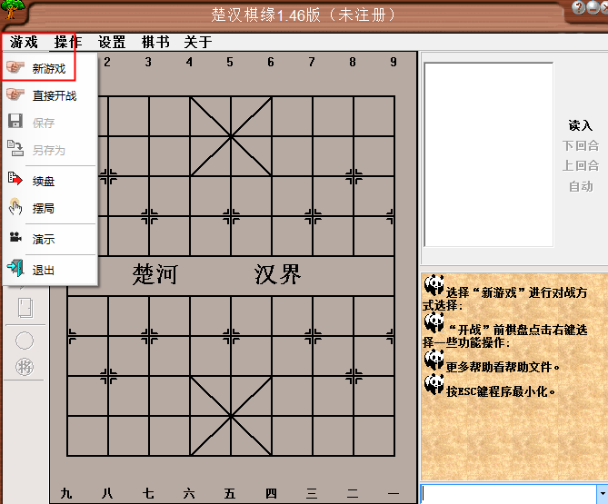Open the 游戏 menu
The image size is (608, 504).
click(x=24, y=42)
